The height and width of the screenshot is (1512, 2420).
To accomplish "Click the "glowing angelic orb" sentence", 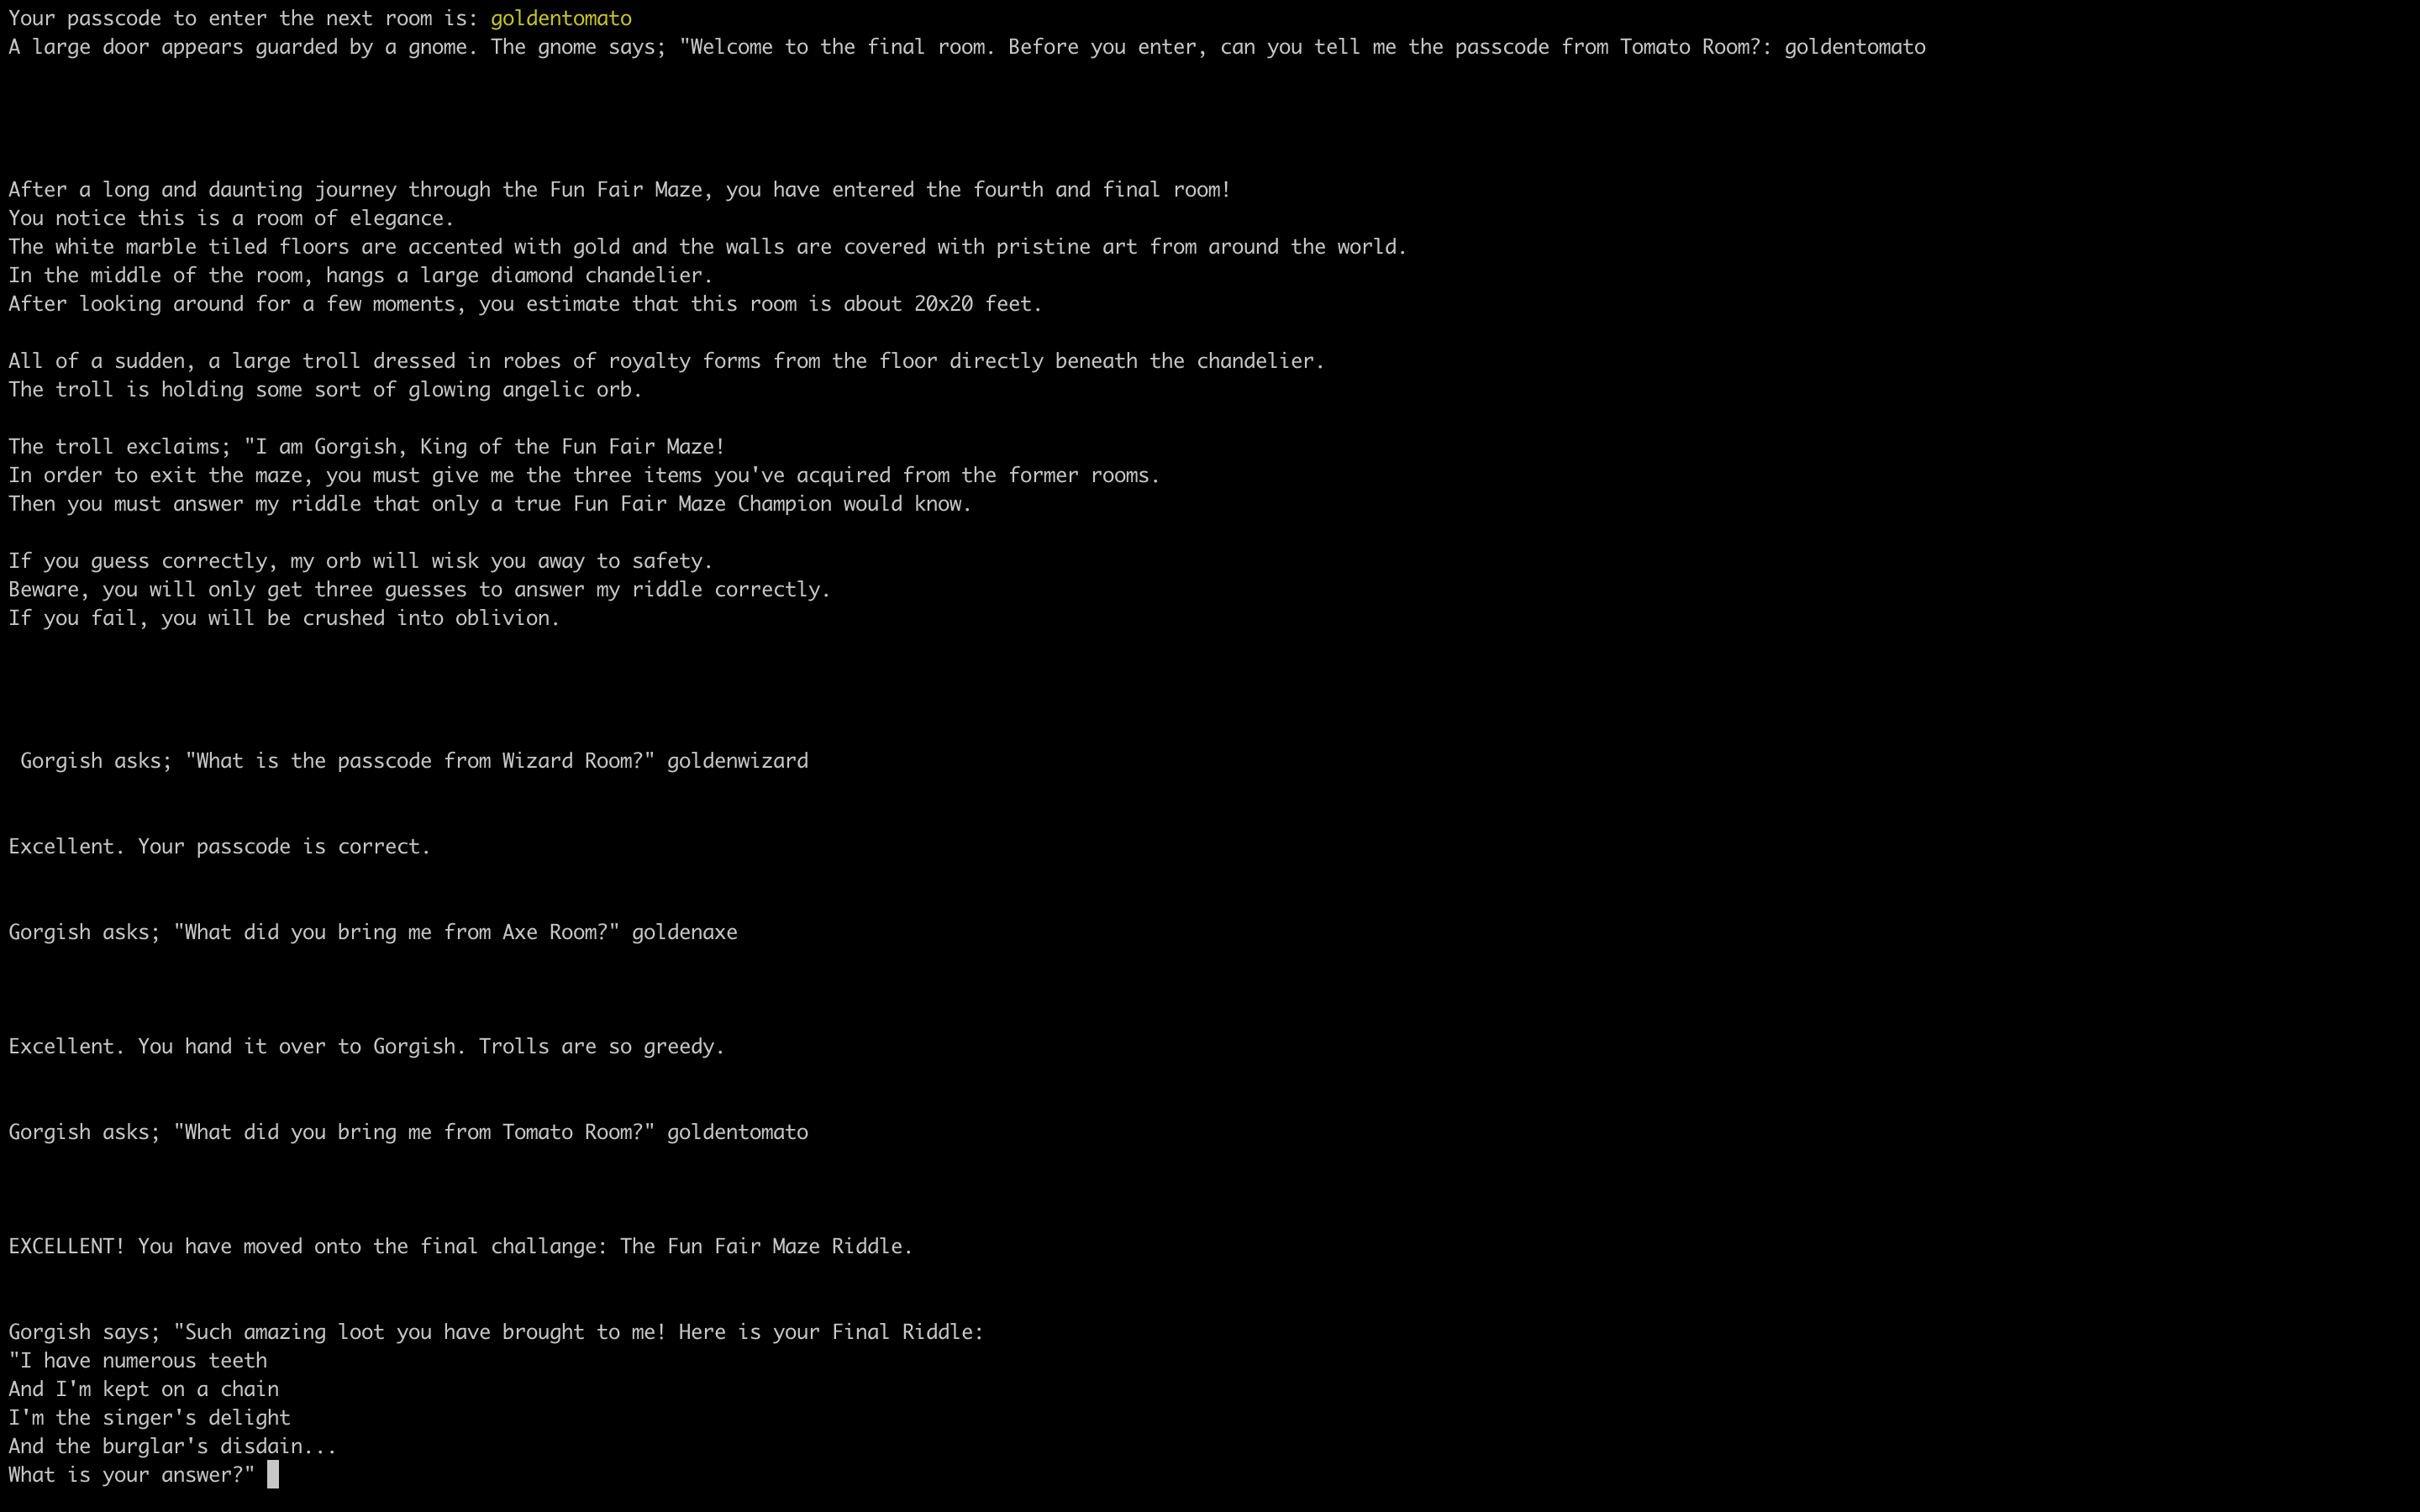I will click(325, 390).
